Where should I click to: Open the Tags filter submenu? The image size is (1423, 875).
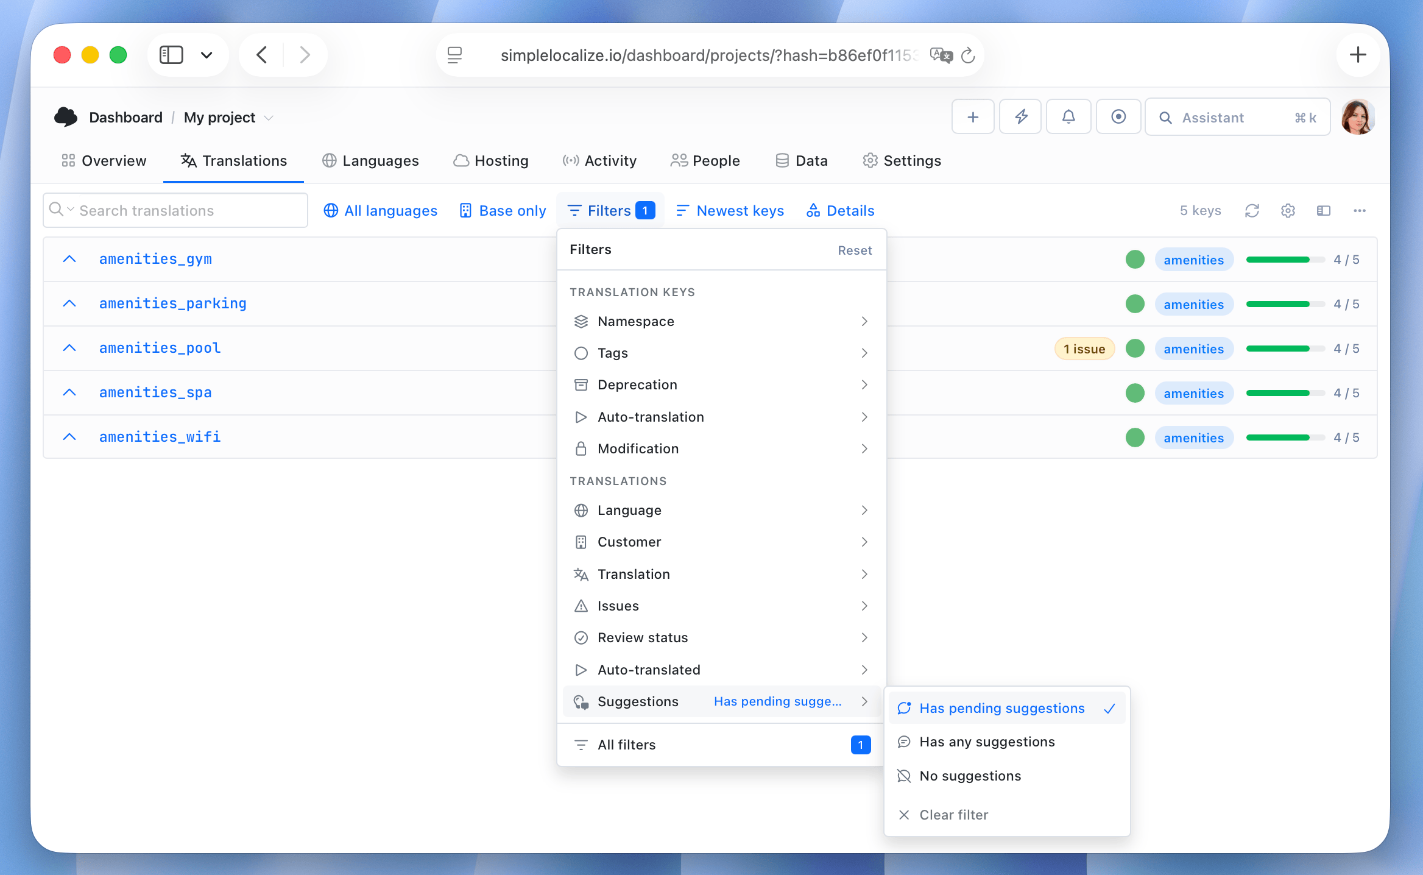(721, 353)
